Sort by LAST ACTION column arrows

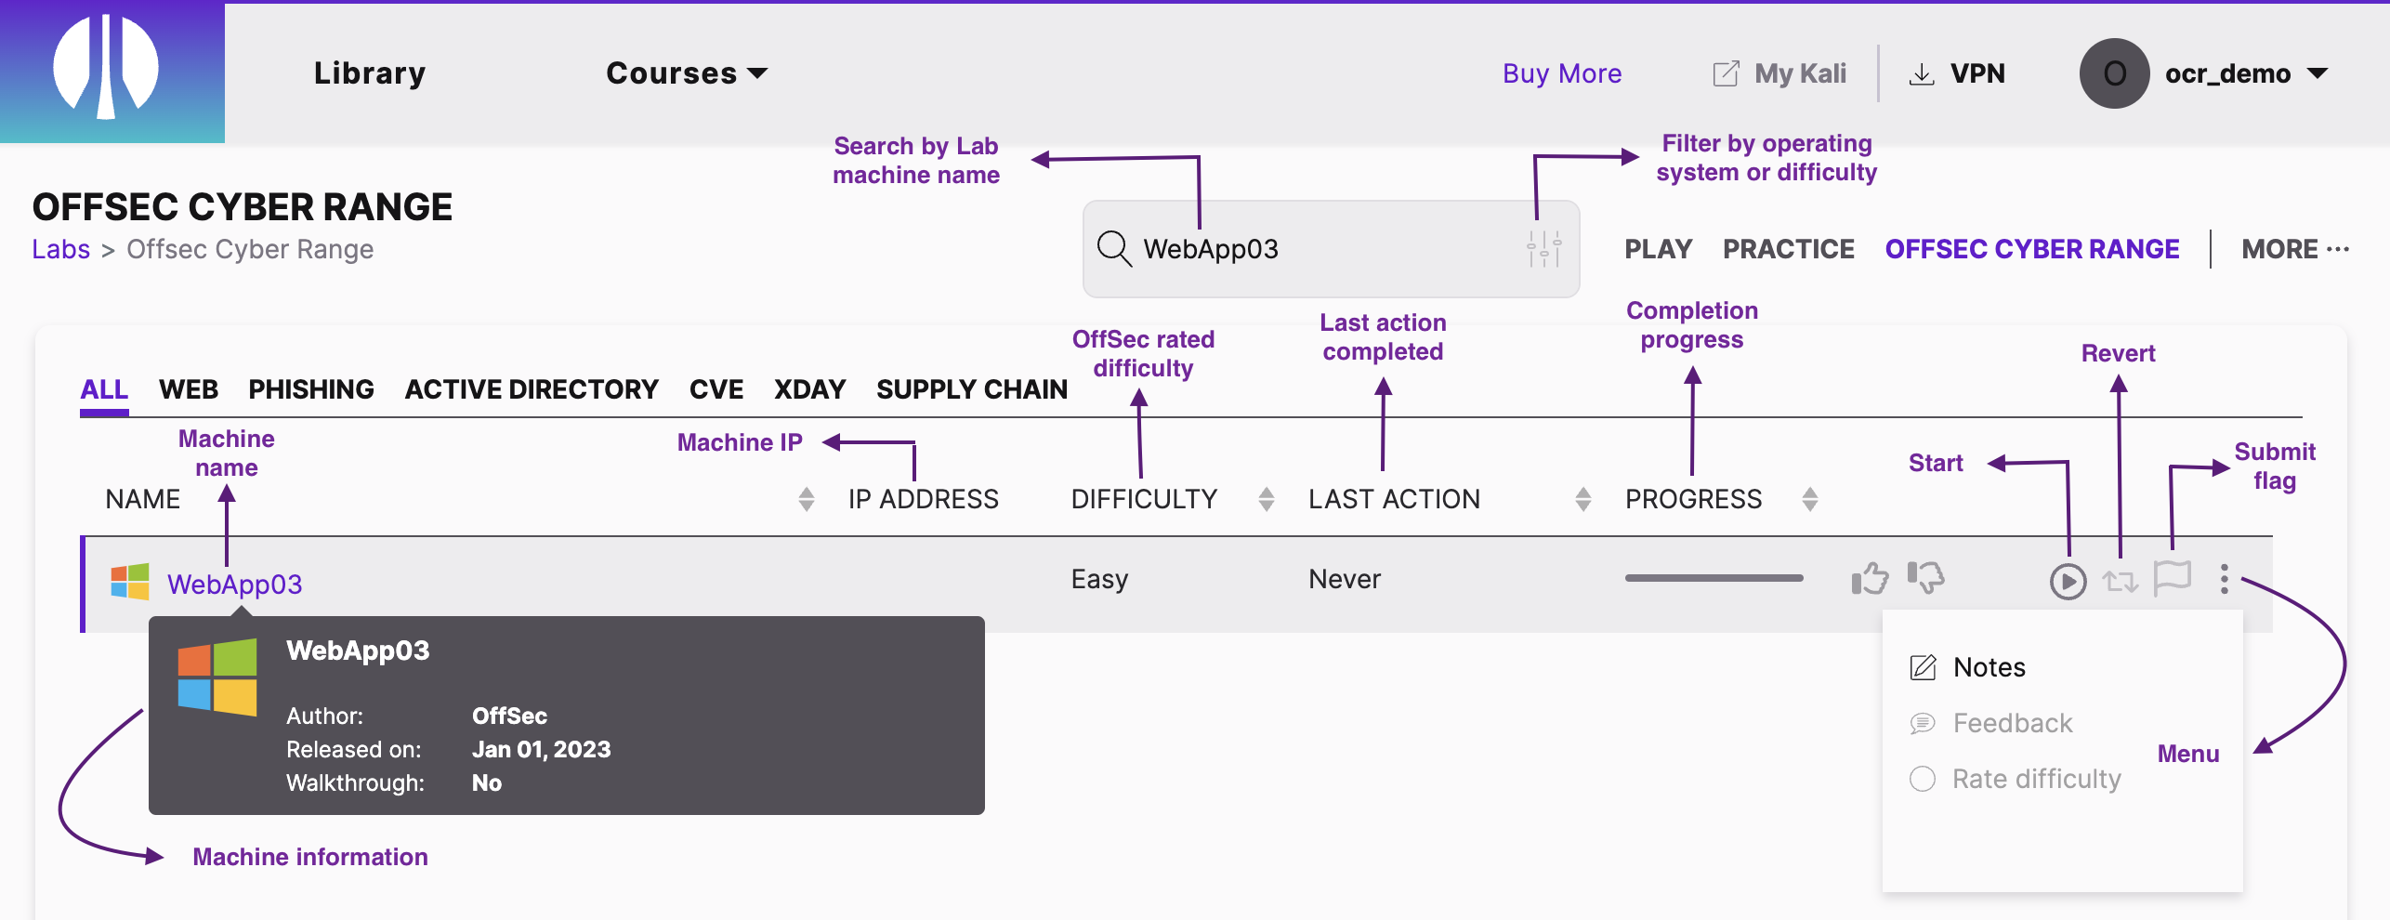coord(1583,499)
